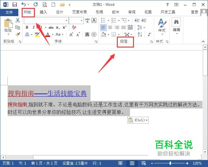Click the Copy icon in clipboard group

coord(18,27)
